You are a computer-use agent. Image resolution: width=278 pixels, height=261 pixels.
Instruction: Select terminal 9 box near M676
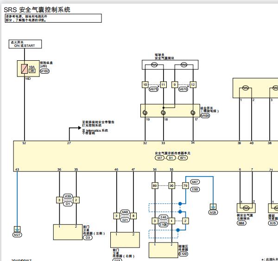175,85
